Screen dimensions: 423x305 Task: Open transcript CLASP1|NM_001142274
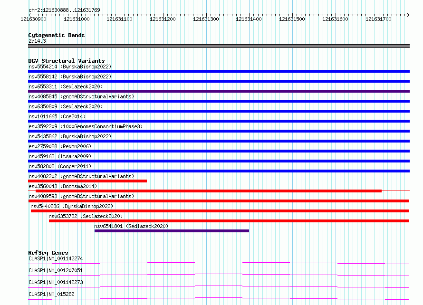coord(56,258)
